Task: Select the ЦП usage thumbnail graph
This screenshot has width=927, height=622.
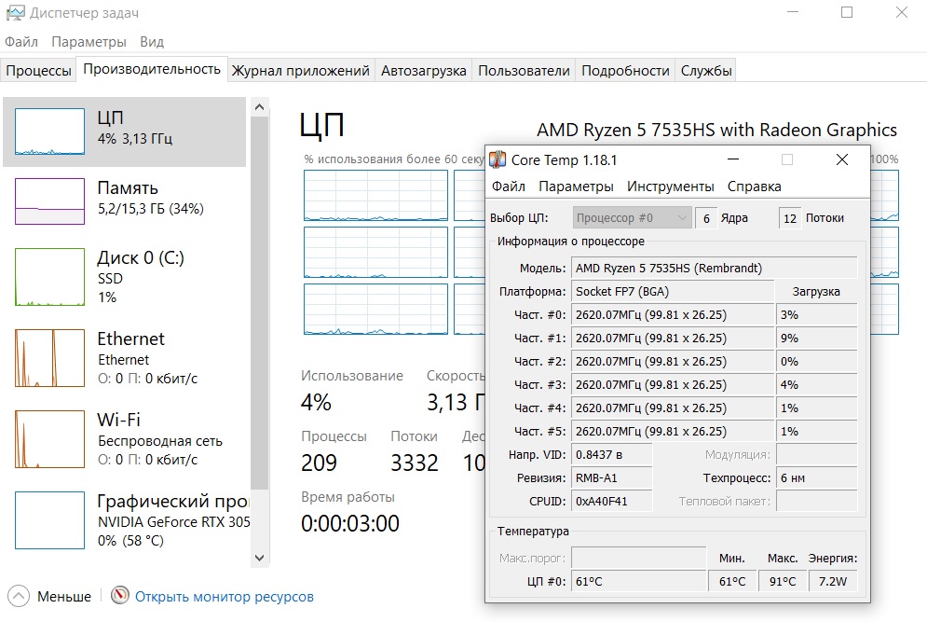Action: 49,131
